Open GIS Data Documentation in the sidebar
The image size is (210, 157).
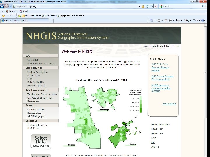tap(40, 98)
